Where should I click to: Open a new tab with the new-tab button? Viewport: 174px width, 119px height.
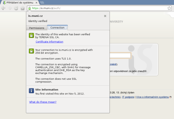click(42, 3)
